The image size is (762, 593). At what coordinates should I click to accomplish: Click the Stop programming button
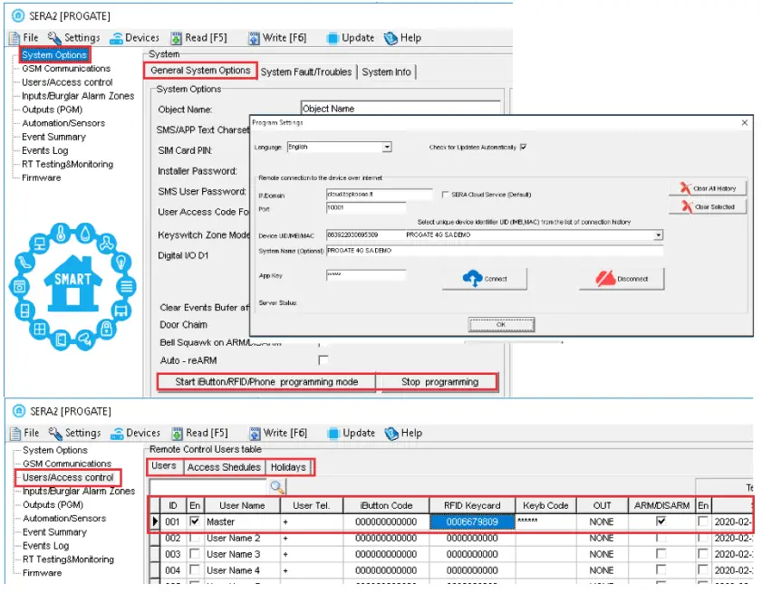439,382
